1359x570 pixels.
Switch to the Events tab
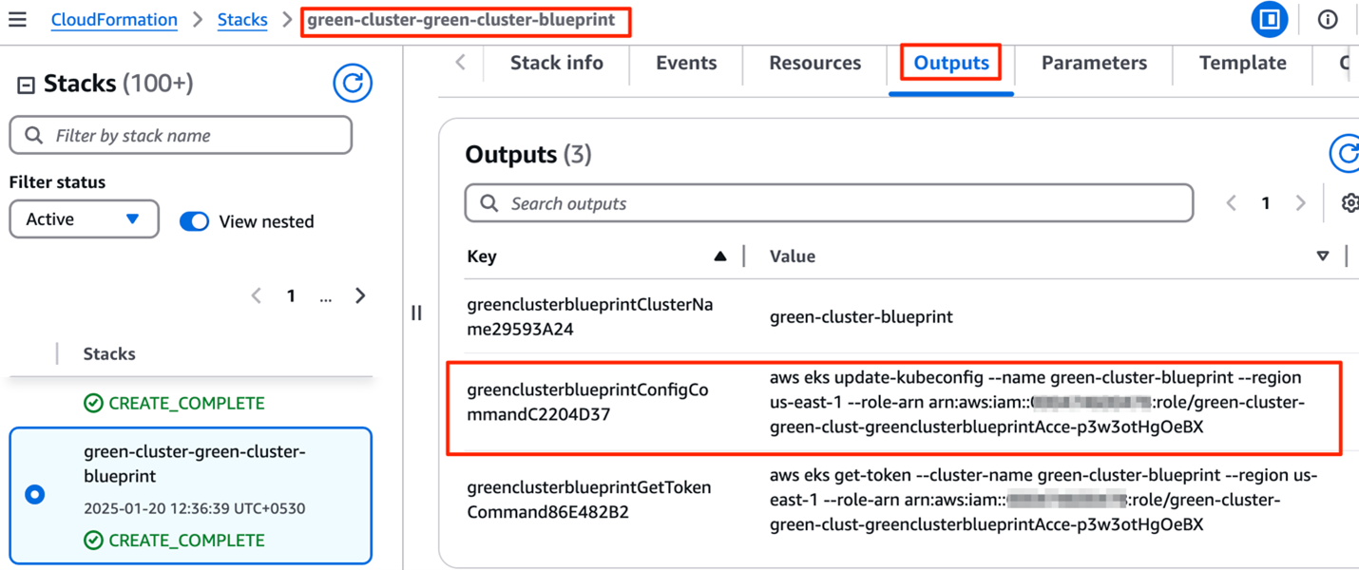[x=685, y=63]
